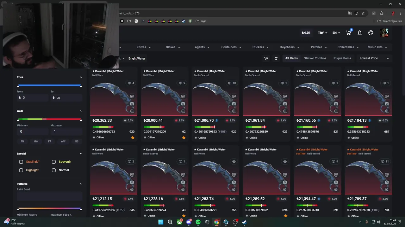Switch to the Unique Items tab

tap(342, 58)
